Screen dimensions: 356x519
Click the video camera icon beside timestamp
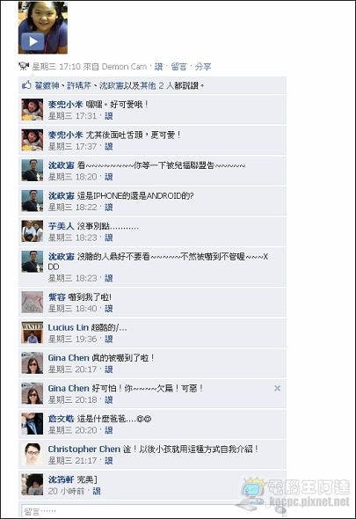24,66
